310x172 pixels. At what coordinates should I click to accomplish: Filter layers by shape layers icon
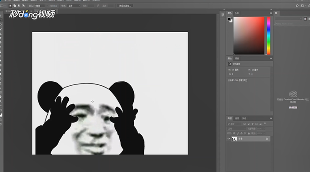(256, 124)
